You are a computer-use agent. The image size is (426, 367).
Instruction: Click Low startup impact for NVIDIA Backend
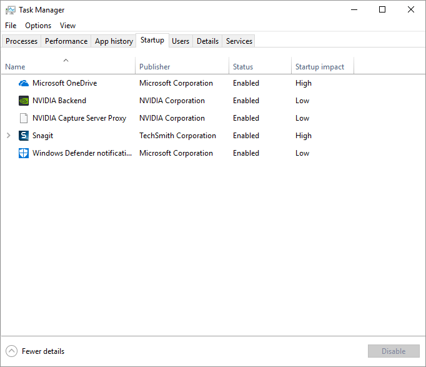[302, 101]
